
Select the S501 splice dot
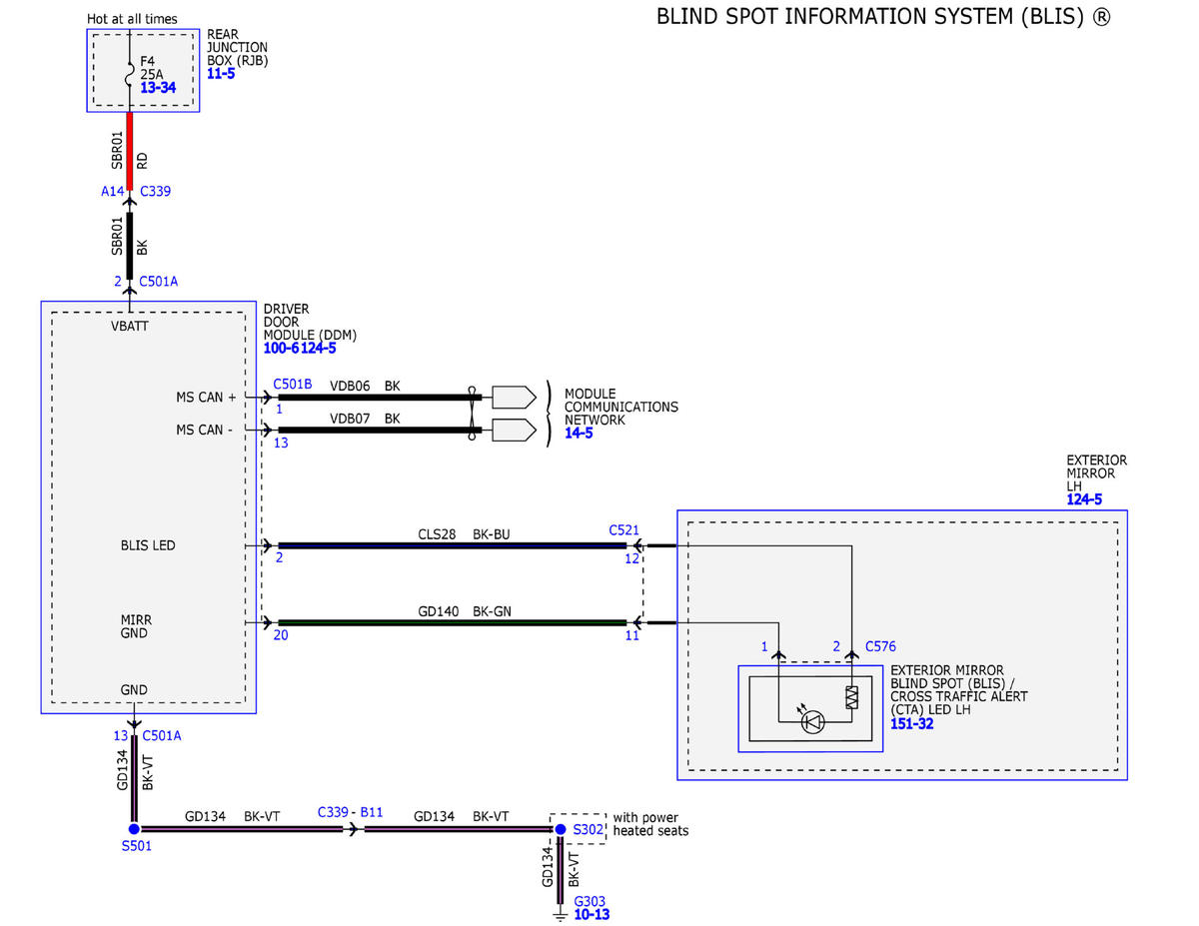(x=133, y=829)
